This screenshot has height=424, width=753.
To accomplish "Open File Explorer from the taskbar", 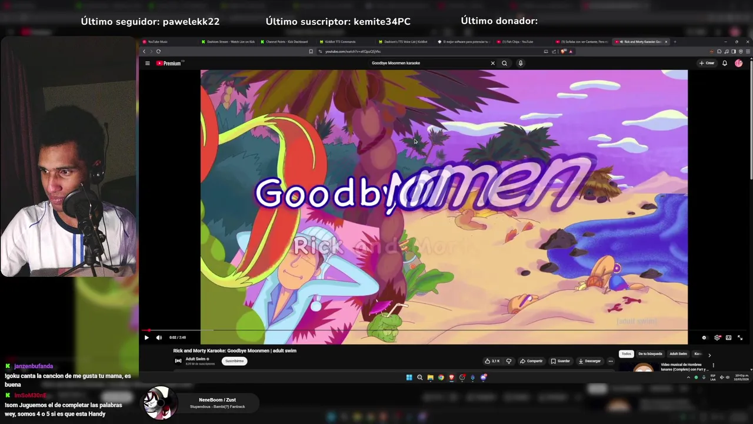I will tap(430, 377).
